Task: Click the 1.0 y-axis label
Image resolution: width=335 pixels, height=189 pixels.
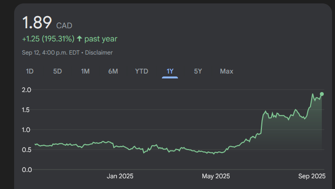Action: (26, 130)
